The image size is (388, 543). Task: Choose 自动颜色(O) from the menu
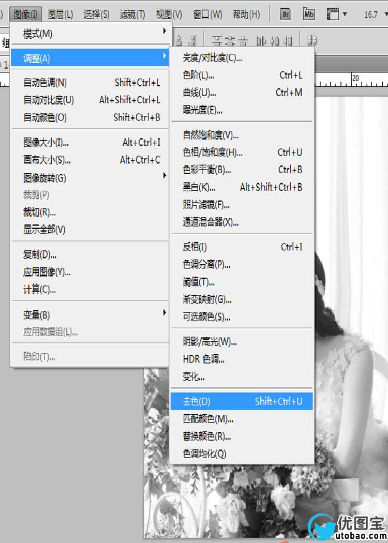91,117
